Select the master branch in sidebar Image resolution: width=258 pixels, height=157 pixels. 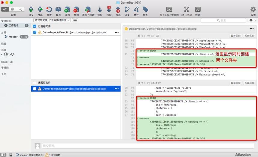[13, 37]
